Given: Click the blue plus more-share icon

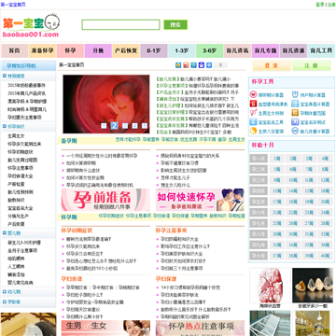Looking at the screenshot, I should (x=209, y=65).
